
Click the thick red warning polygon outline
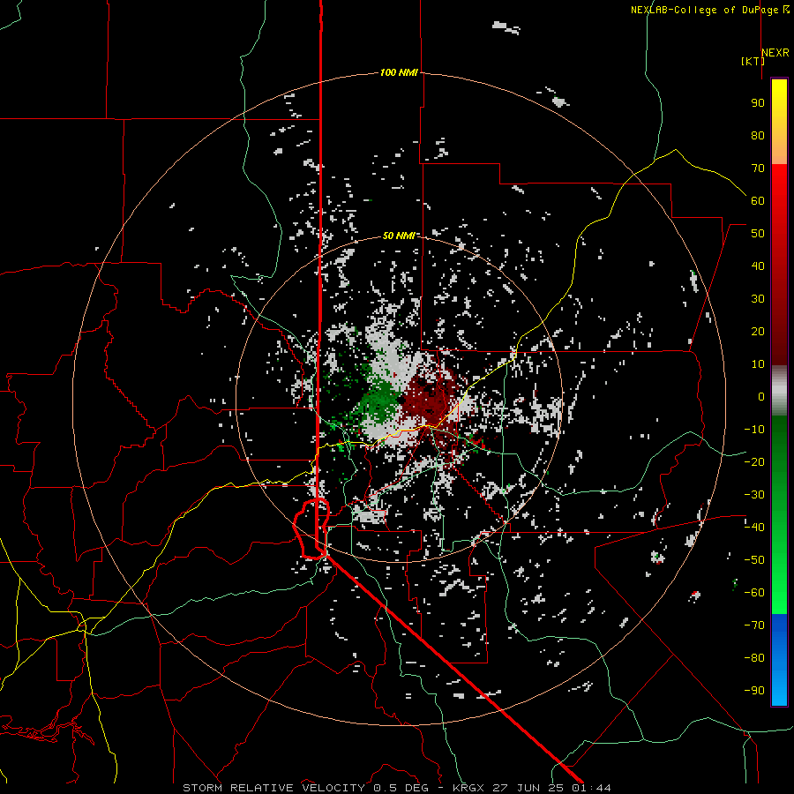click(312, 528)
